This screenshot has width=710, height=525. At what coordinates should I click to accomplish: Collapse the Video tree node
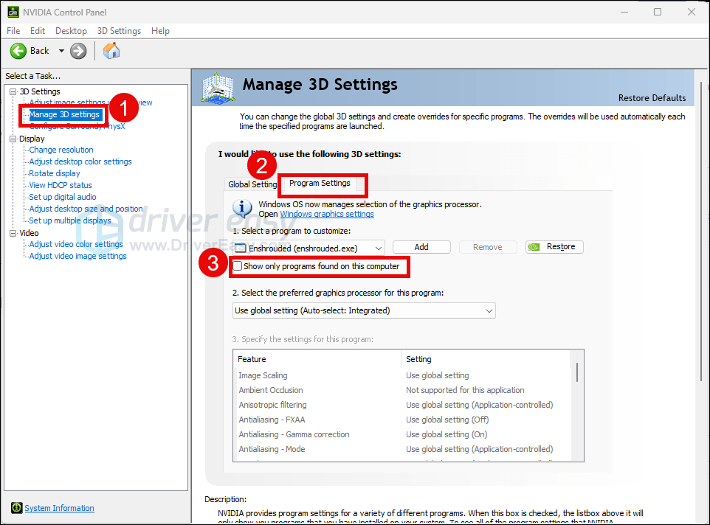13,233
